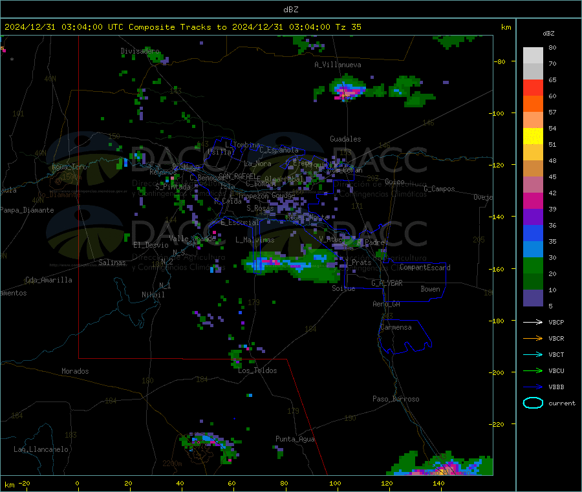Click the 'Morados' map label

(x=75, y=371)
